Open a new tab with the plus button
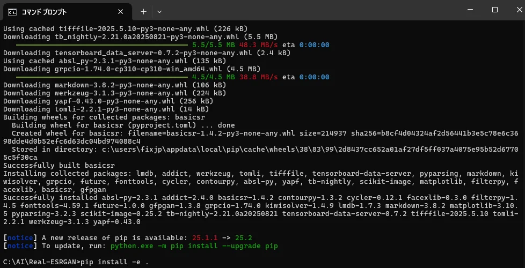This screenshot has height=268, width=525. point(143,11)
